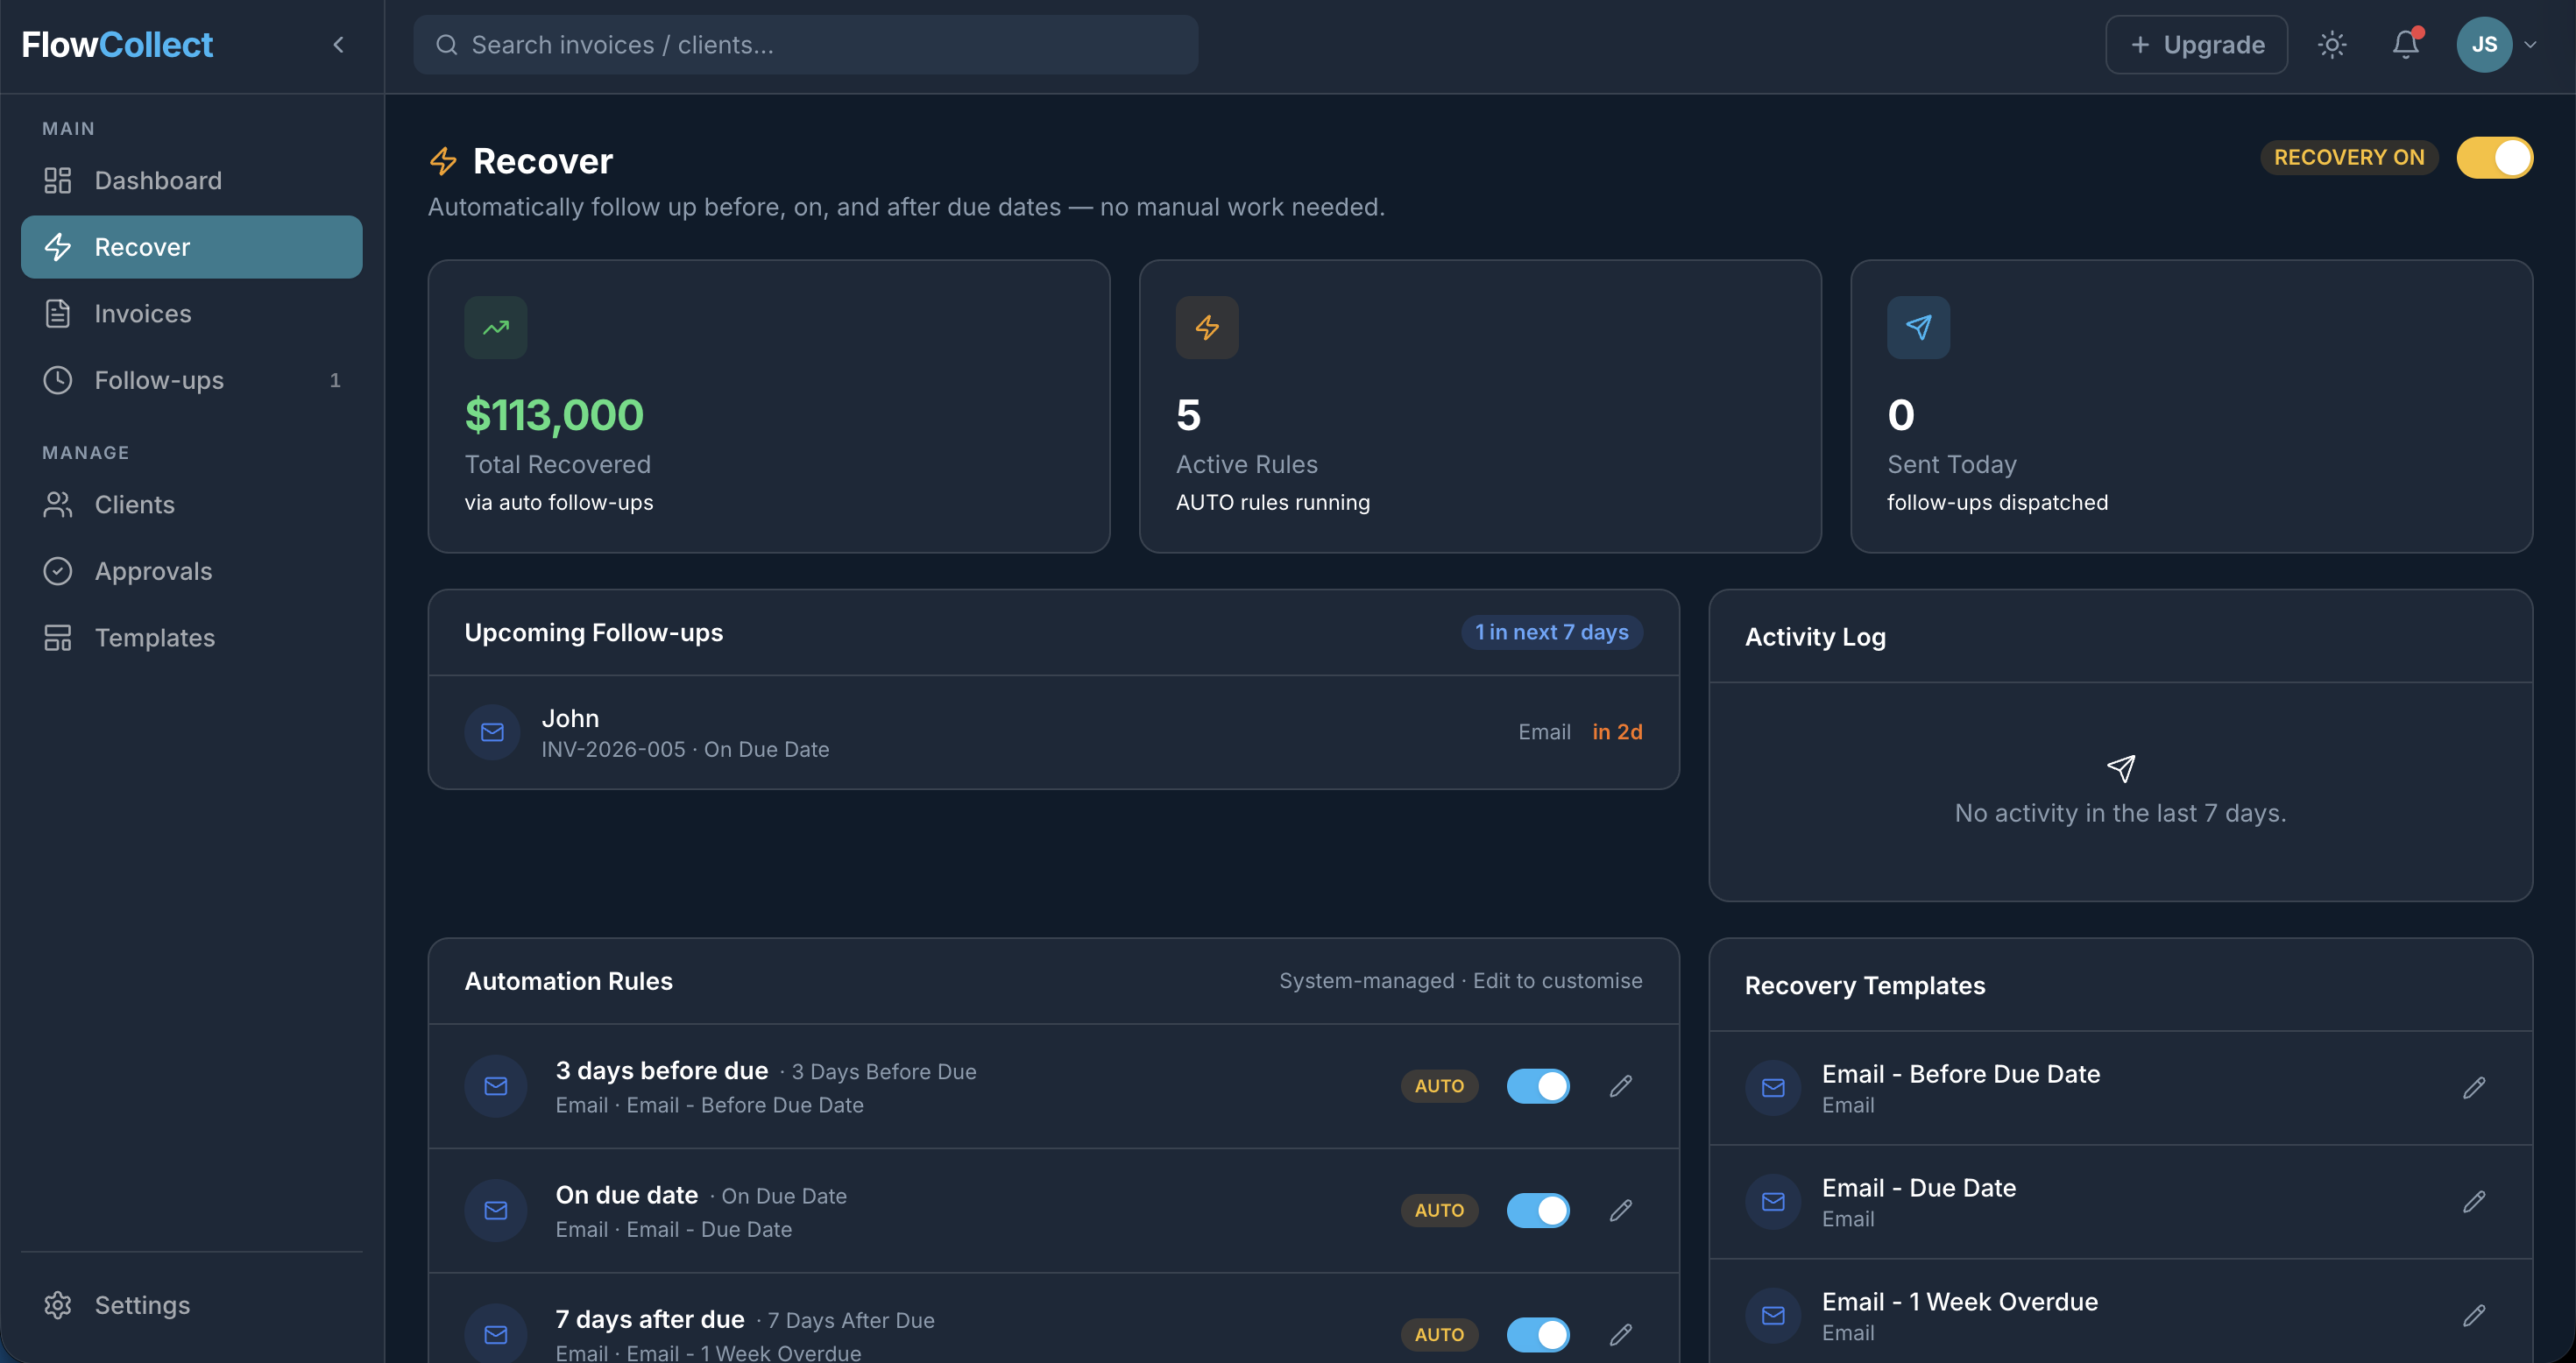The height and width of the screenshot is (1363, 2576).
Task: Click the Recover page heading lightning icon
Action: coord(443,161)
